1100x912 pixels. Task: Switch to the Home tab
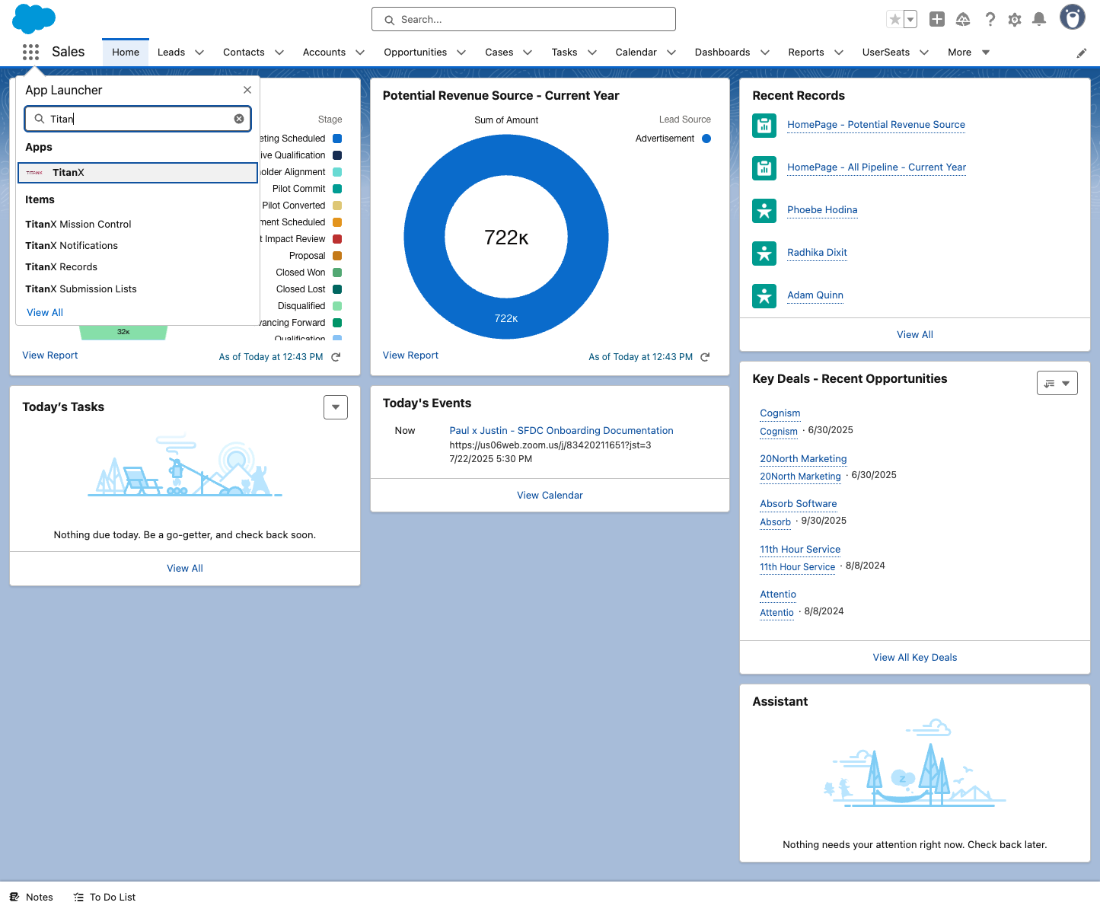coord(126,53)
